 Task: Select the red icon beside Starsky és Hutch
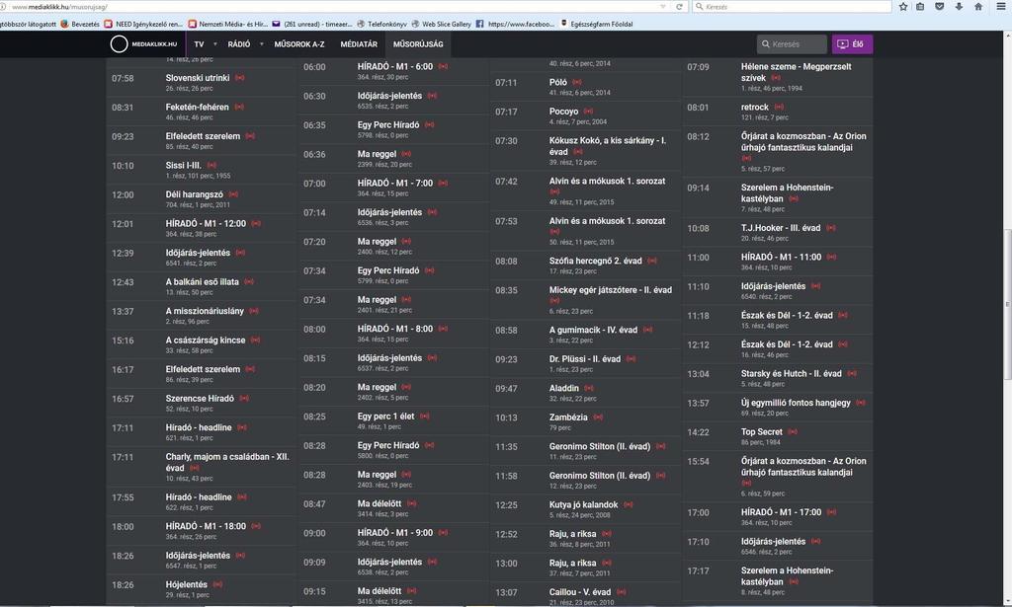852,374
